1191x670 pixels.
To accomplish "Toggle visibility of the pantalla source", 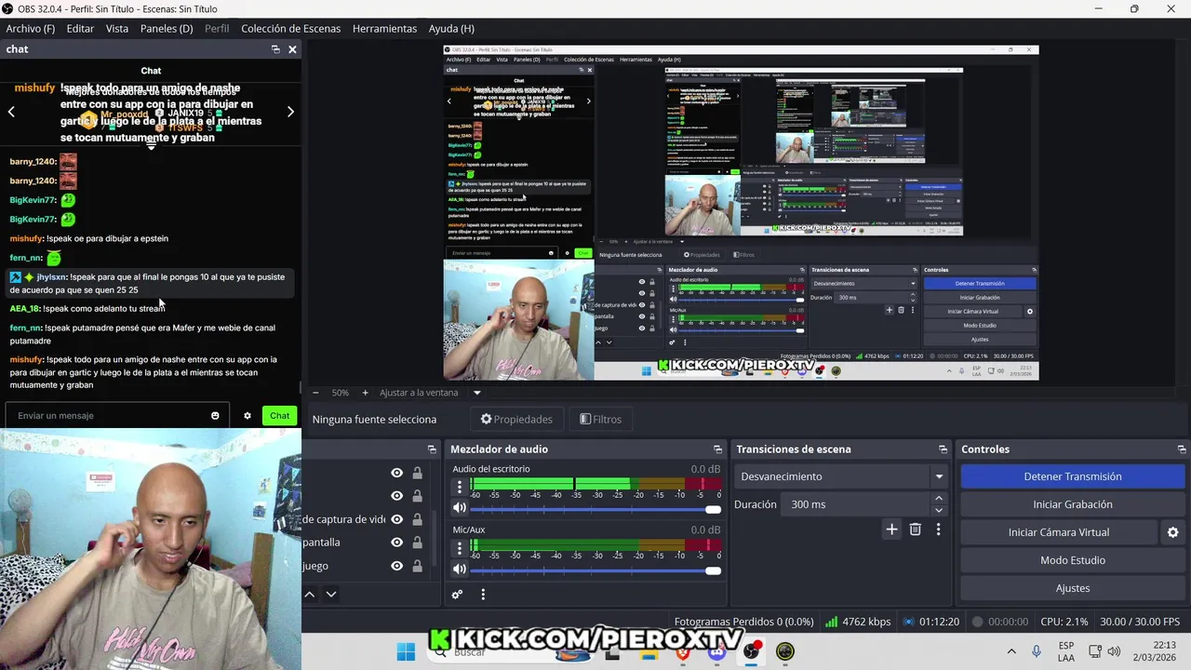I will click(396, 543).
